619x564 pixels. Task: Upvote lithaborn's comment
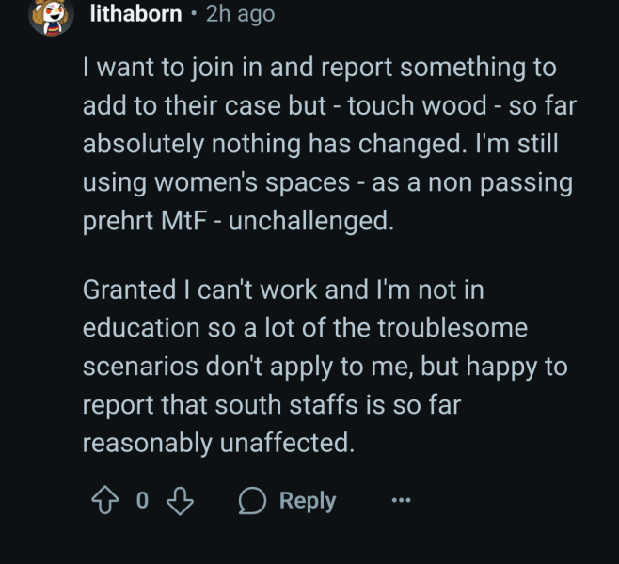[x=103, y=500]
